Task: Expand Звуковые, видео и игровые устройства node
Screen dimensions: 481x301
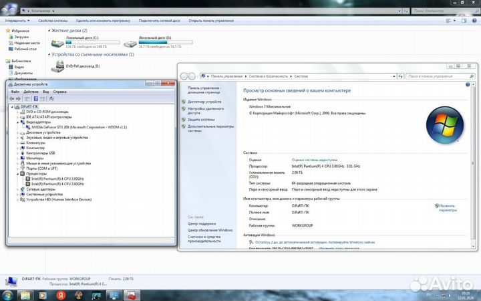Action: (x=17, y=138)
